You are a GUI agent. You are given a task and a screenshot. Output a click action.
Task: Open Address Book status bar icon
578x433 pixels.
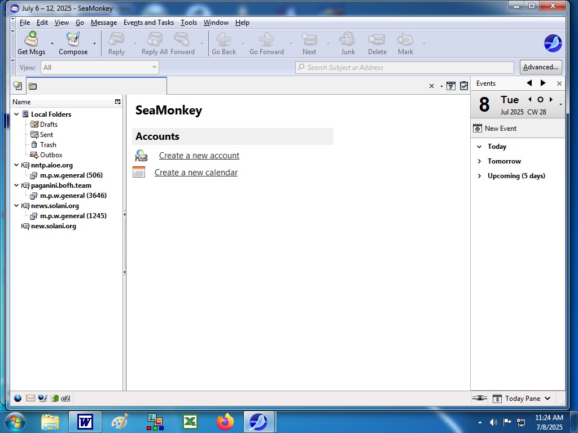[x=55, y=398]
